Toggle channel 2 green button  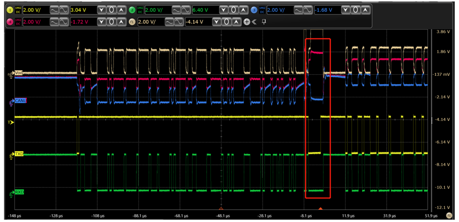132,10
